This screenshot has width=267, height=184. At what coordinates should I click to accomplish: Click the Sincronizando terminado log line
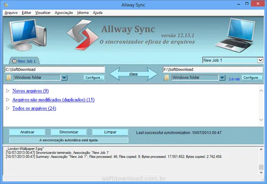pyautogui.click(x=57, y=153)
